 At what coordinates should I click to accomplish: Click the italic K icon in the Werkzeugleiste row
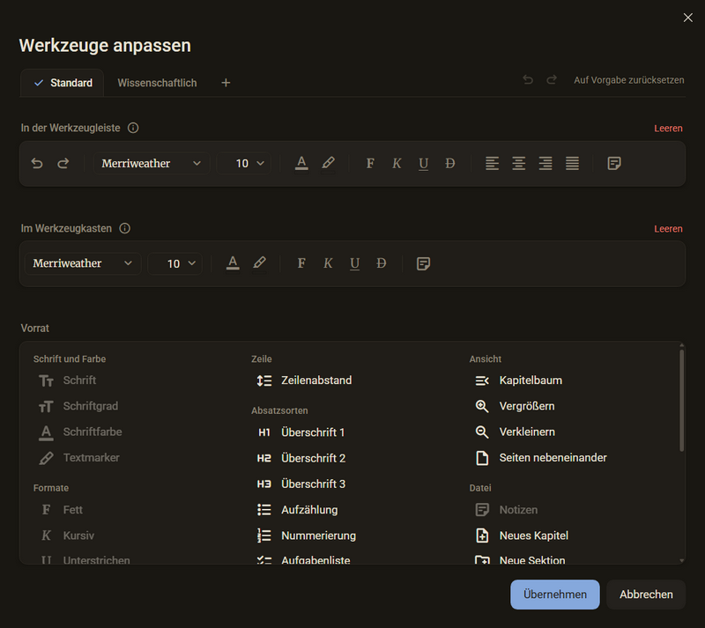[397, 163]
